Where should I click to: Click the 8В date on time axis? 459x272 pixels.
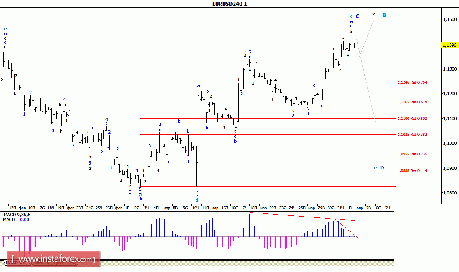coord(175,208)
